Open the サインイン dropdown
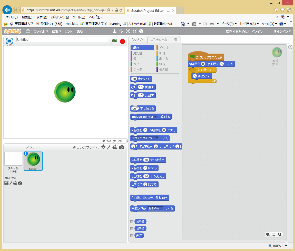The width and height of the screenshot is (295, 251). pos(282,31)
